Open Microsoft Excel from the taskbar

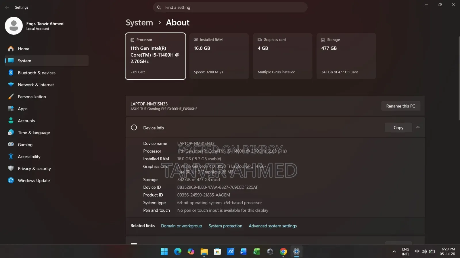click(x=257, y=252)
